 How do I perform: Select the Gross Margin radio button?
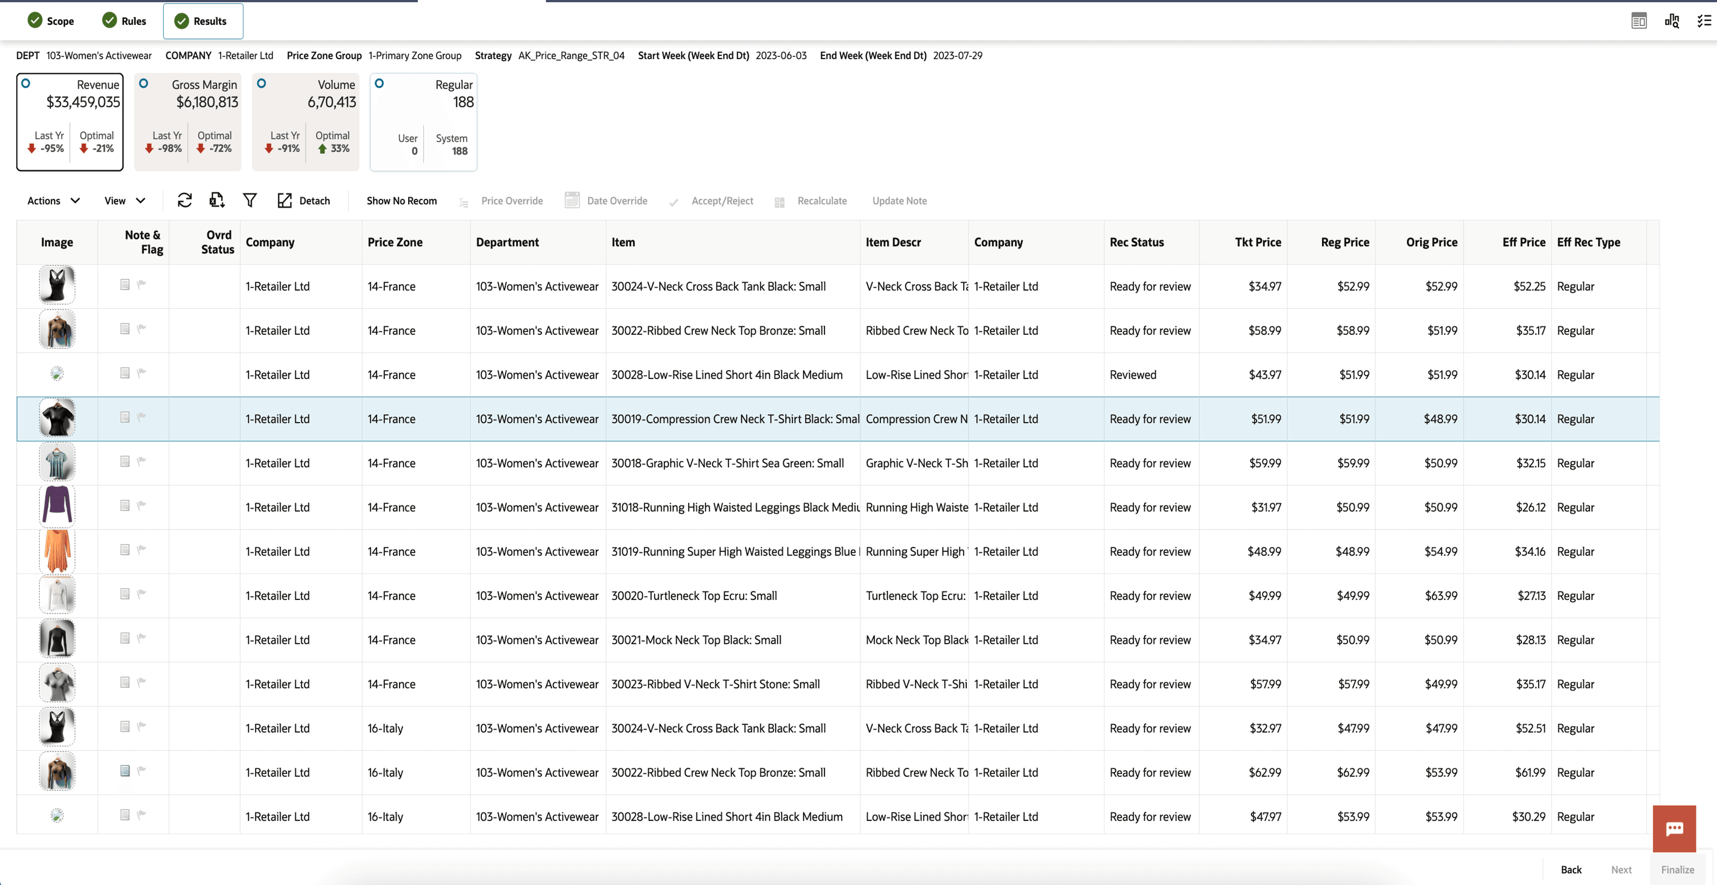[143, 83]
